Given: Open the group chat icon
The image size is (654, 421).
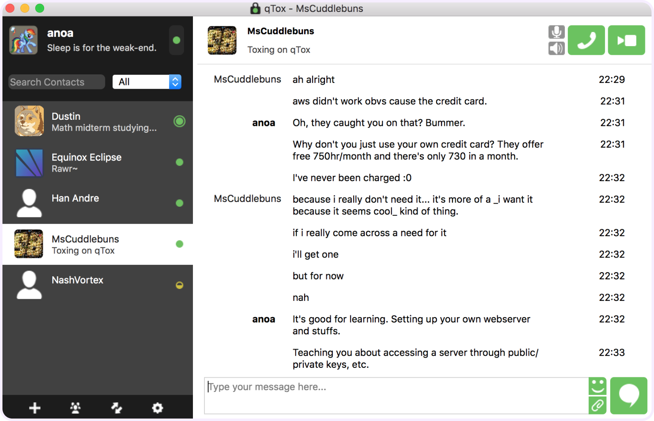Looking at the screenshot, I should click(75, 408).
